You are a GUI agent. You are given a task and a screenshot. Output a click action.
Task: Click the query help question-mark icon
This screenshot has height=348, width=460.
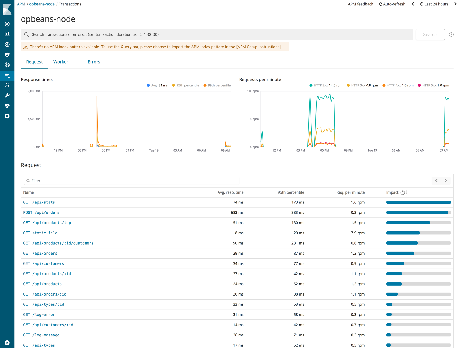[451, 34]
